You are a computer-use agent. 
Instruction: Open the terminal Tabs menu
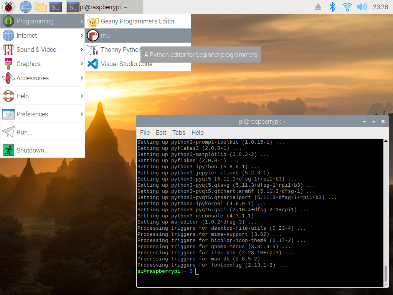coord(179,133)
